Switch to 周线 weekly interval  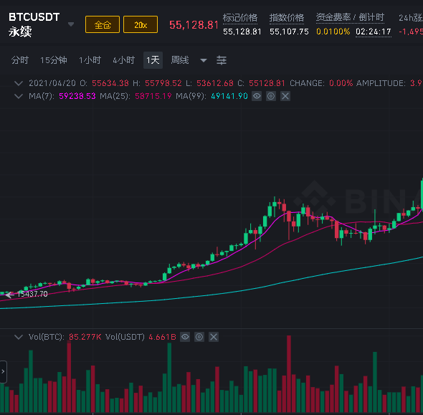(180, 60)
